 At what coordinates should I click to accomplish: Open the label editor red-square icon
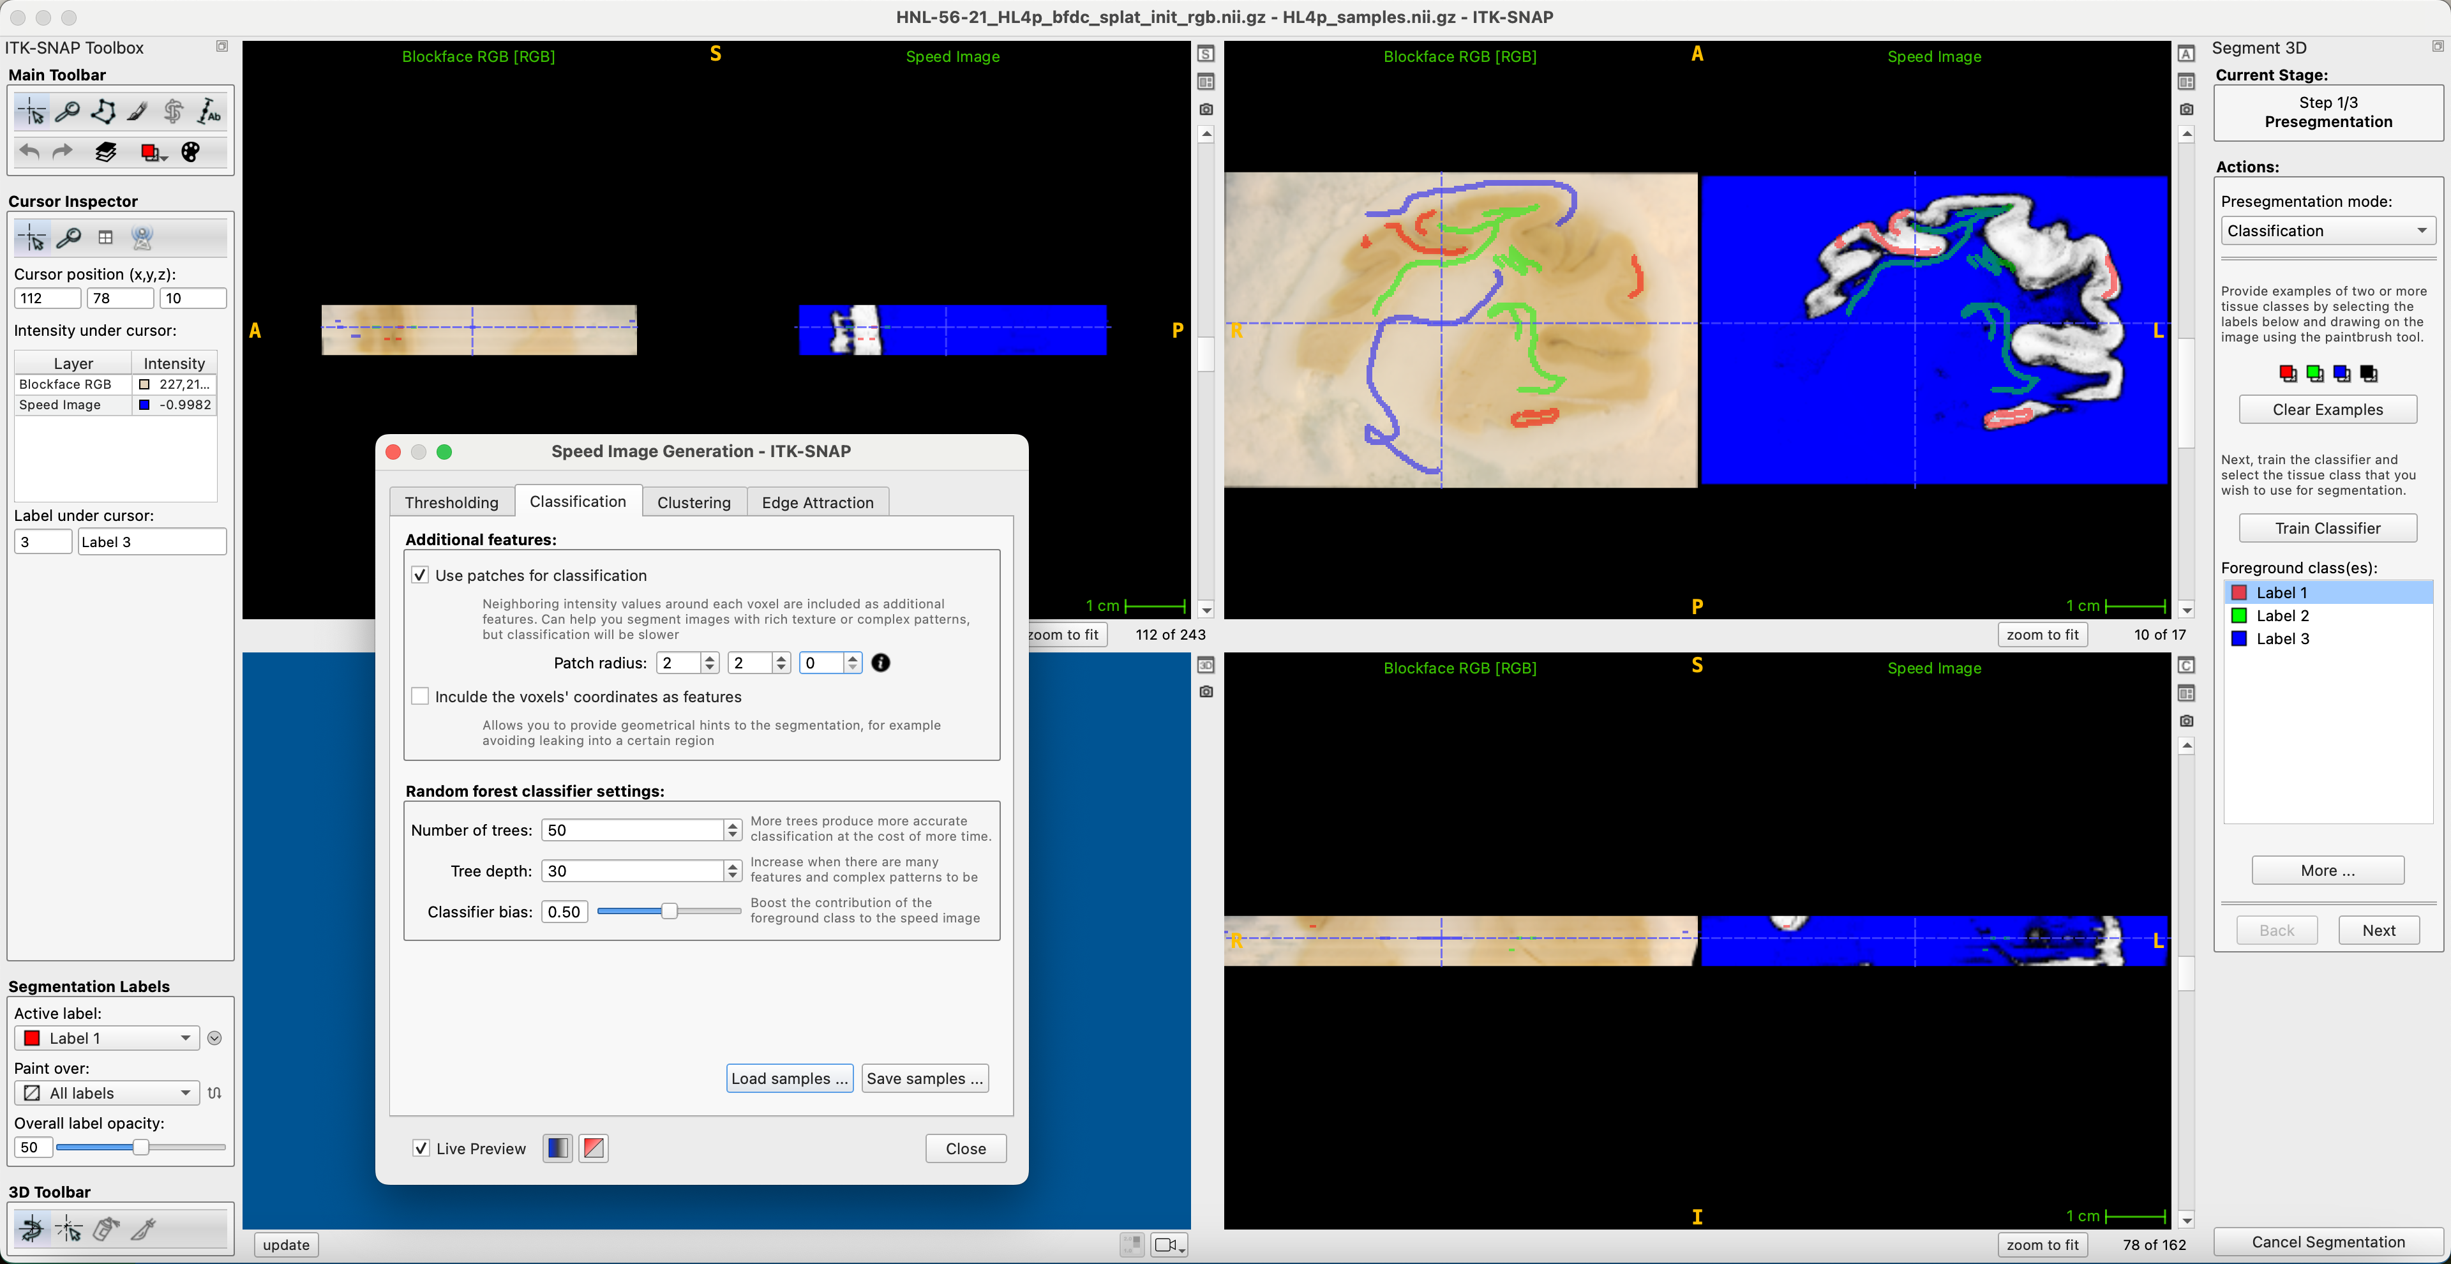pos(153,153)
